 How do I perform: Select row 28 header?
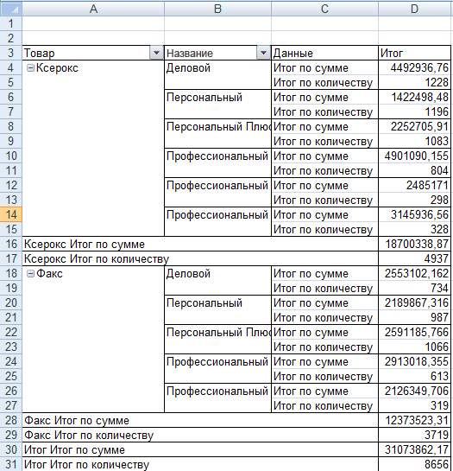click(11, 420)
